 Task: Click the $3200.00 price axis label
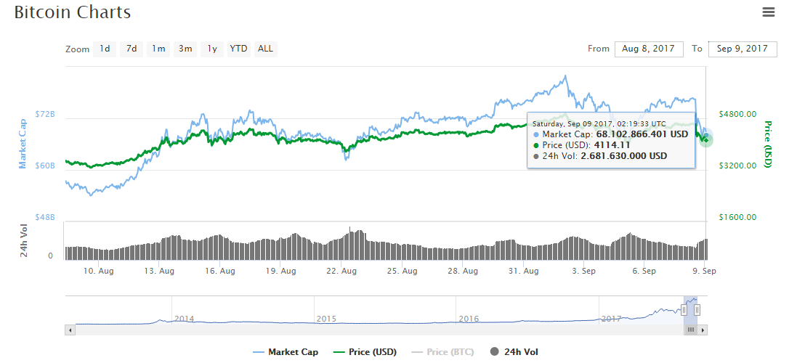tap(737, 166)
